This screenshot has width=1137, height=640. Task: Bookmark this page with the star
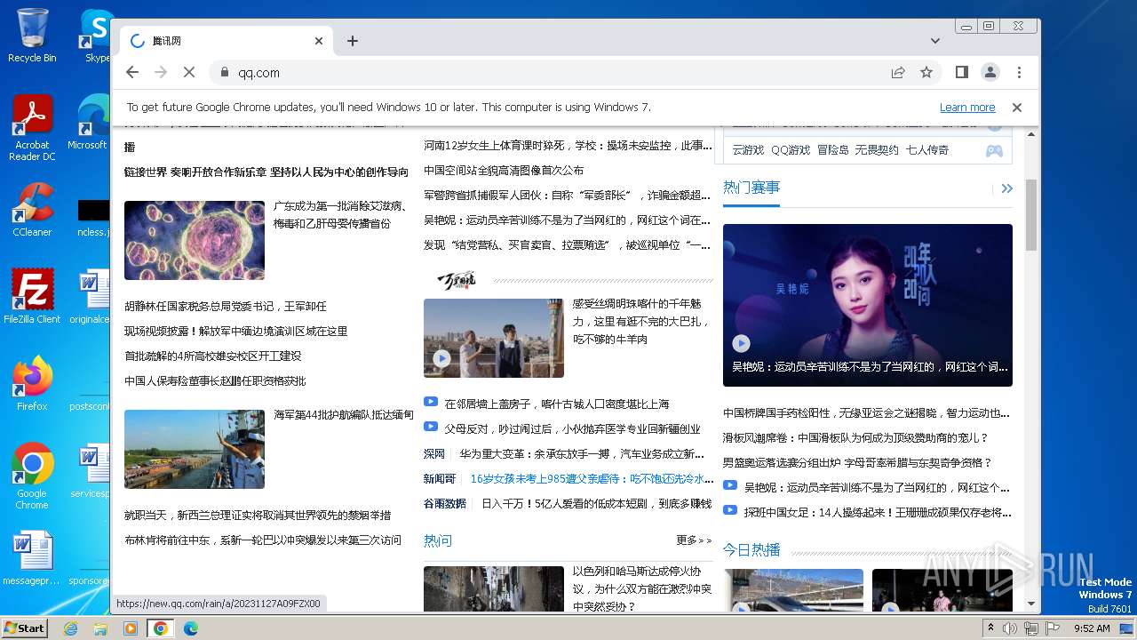click(926, 72)
